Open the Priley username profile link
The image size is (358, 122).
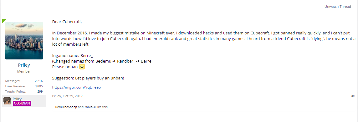coord(24,65)
